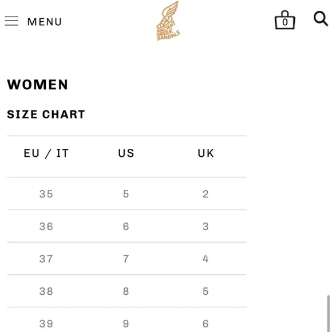Click EU size 36 cell

click(46, 226)
